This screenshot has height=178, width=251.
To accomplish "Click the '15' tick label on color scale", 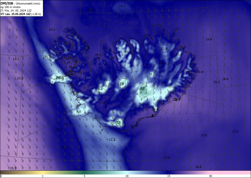I will pyautogui.click(x=169, y=176).
